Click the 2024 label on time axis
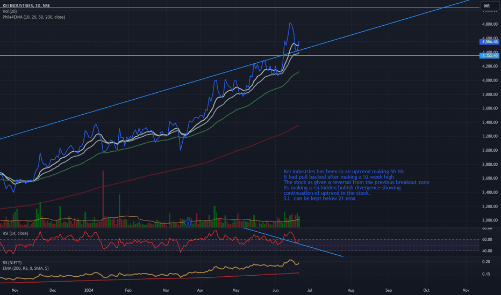 coord(89,290)
